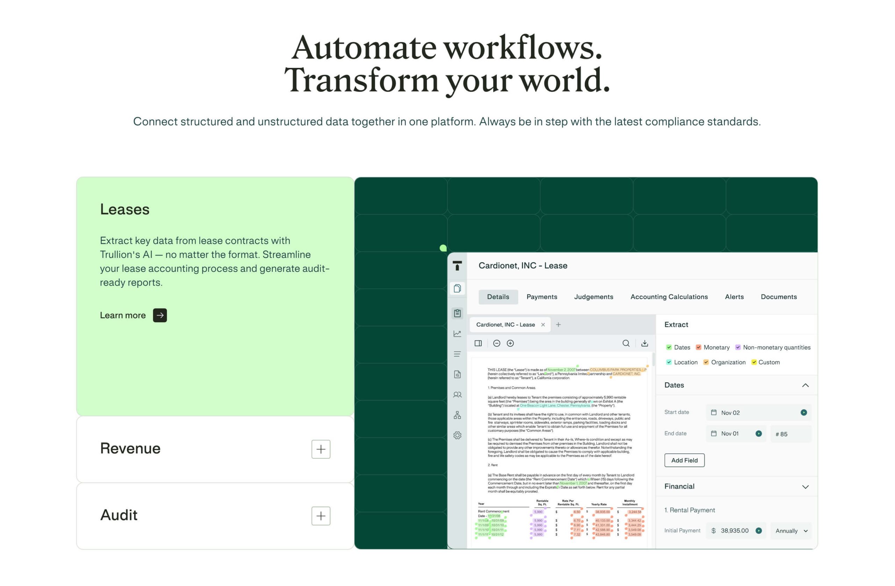Click the Learn more arrow icon
The width and height of the screenshot is (895, 586).
(160, 316)
